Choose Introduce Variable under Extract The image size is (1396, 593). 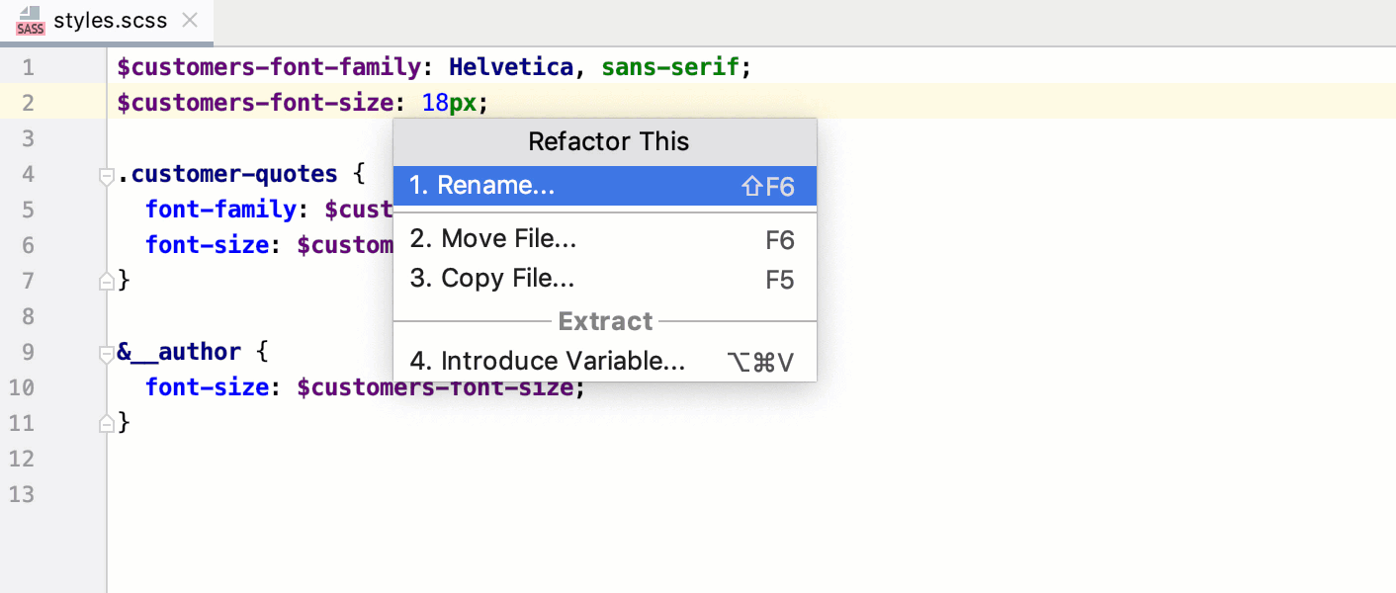547,361
